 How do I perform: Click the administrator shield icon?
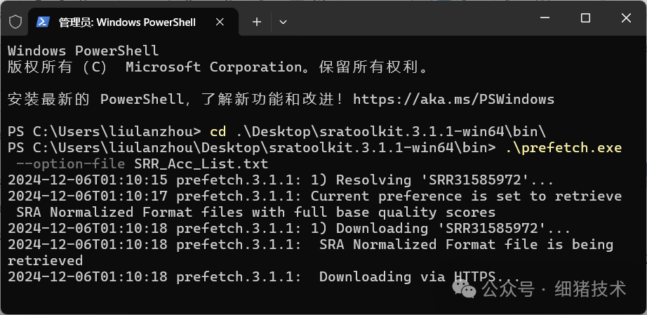coord(15,22)
